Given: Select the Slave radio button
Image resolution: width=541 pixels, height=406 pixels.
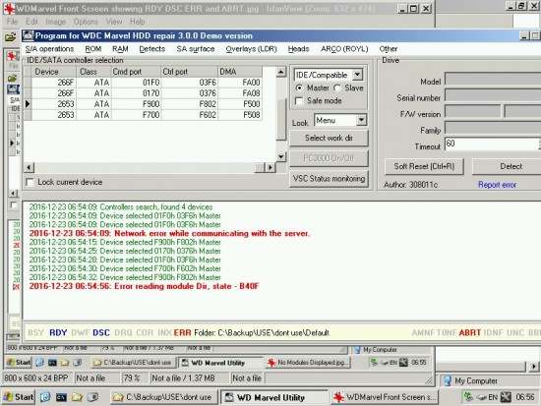Looking at the screenshot, I should [x=337, y=87].
